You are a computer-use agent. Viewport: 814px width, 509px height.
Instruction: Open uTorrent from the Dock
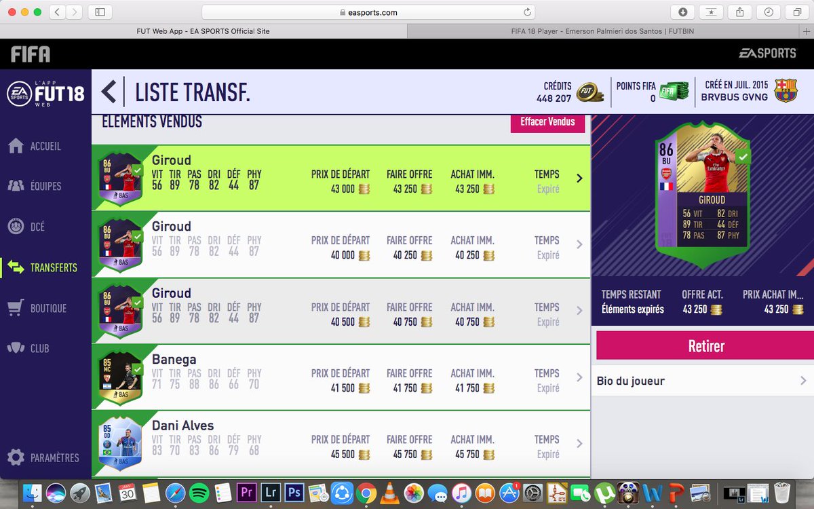604,493
